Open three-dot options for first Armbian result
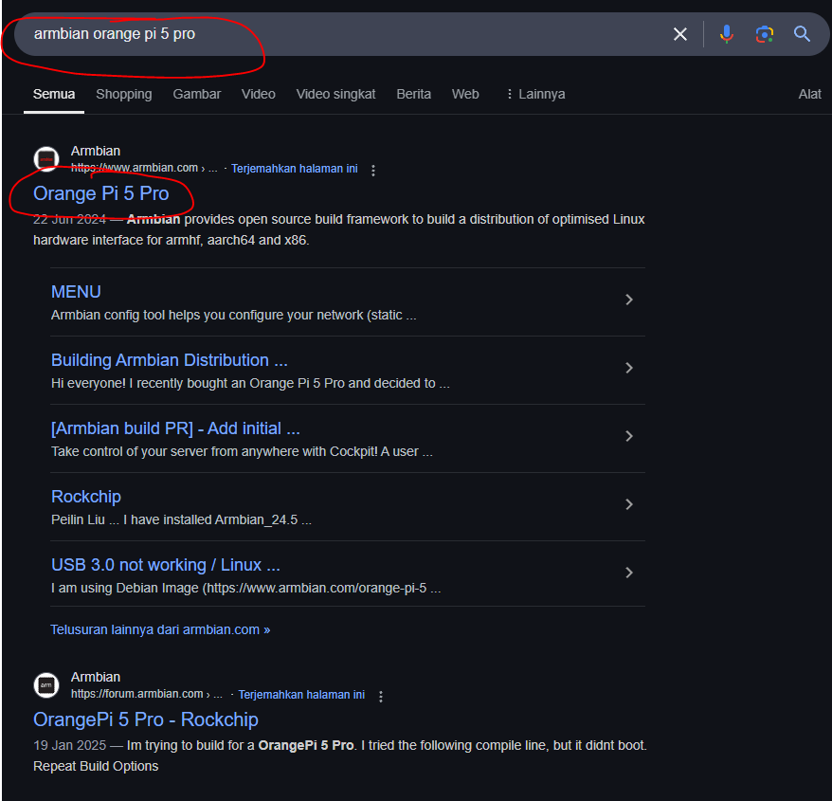 [x=373, y=171]
